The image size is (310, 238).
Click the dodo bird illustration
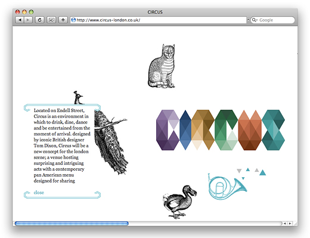[x=180, y=202]
